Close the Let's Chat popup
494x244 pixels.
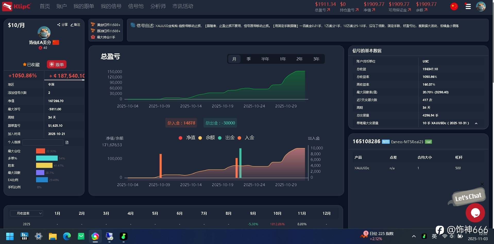click(482, 184)
